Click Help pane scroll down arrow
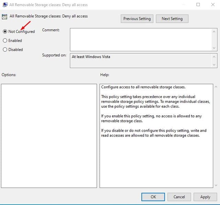 [x=216, y=185]
